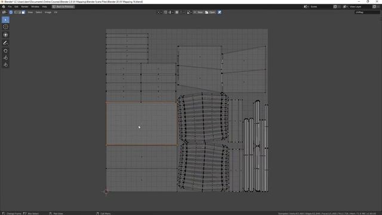This screenshot has height=215, width=382.
Task: Click the scene statistics text in status bar
Action: (x=327, y=214)
